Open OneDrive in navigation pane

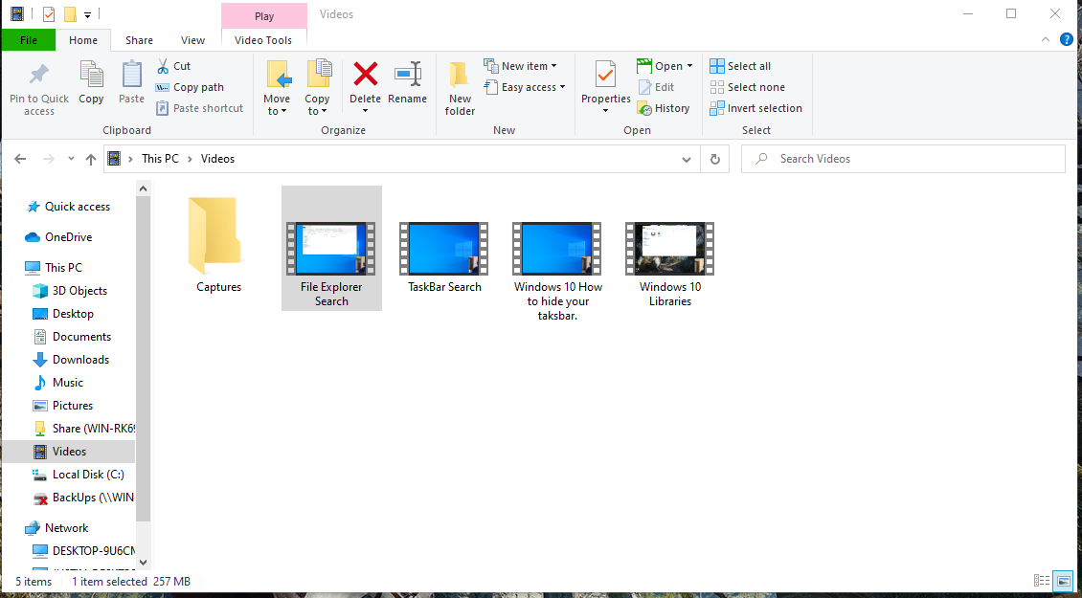coord(60,237)
